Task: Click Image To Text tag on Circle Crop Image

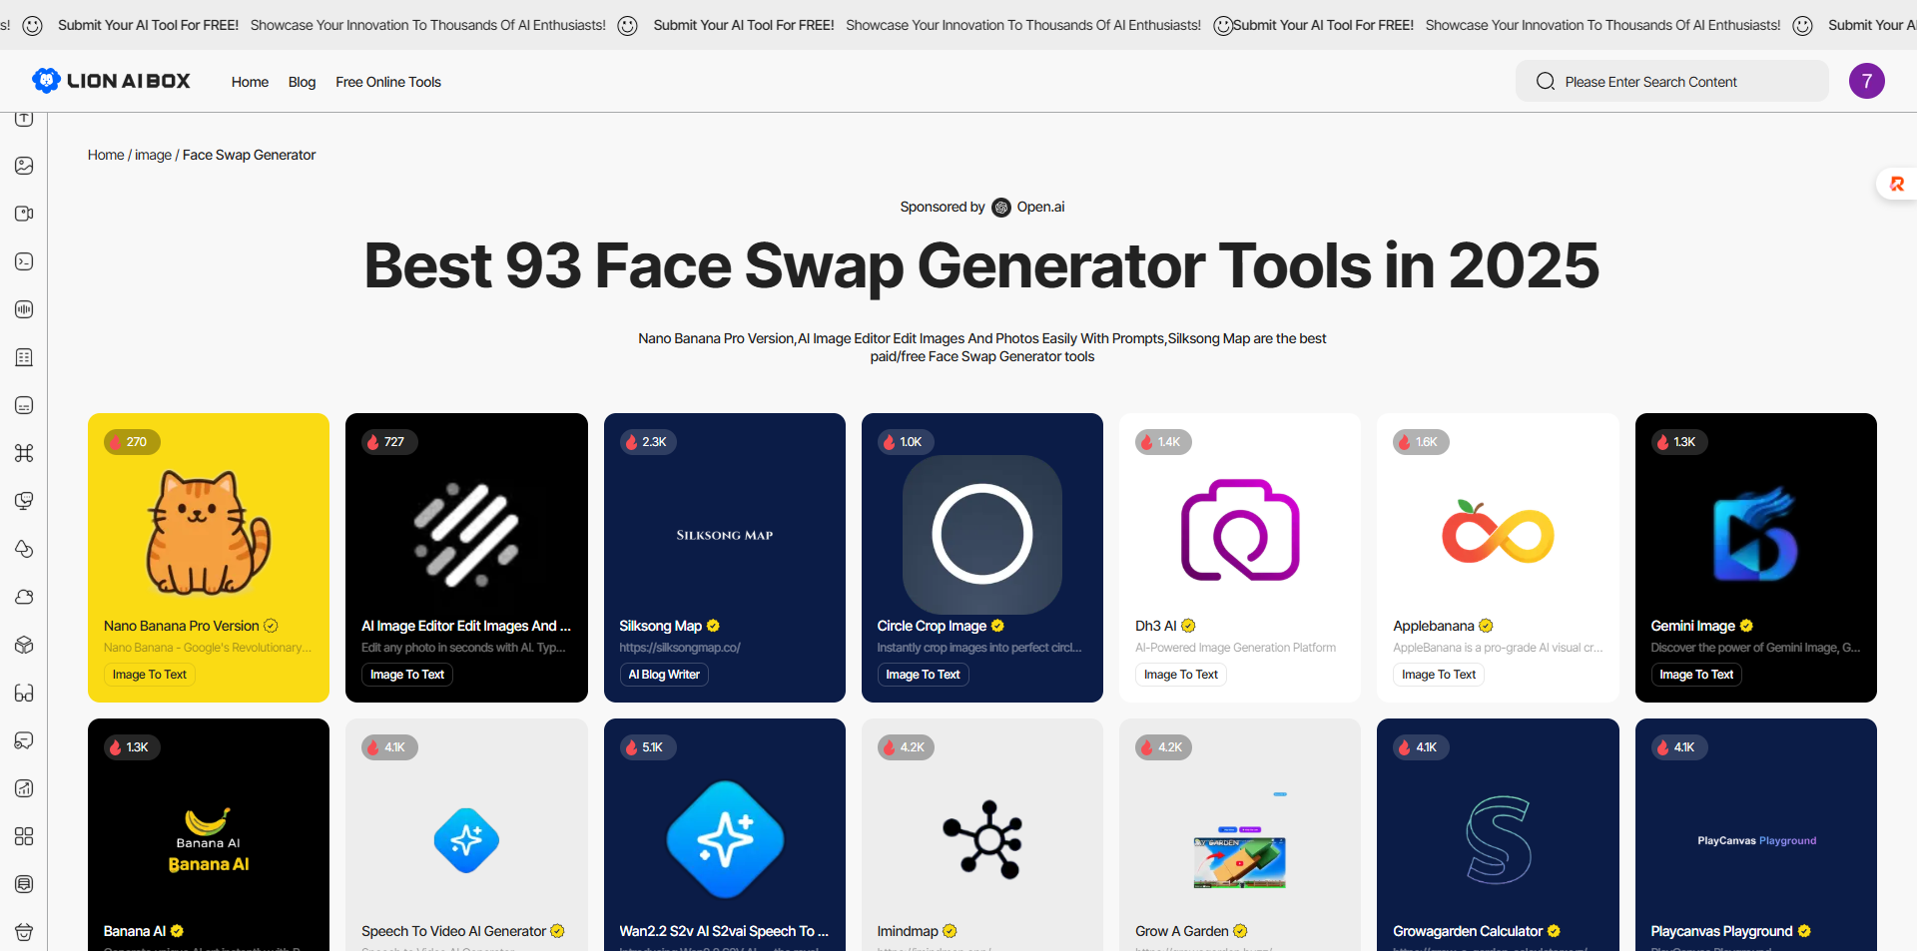Action: click(x=923, y=675)
